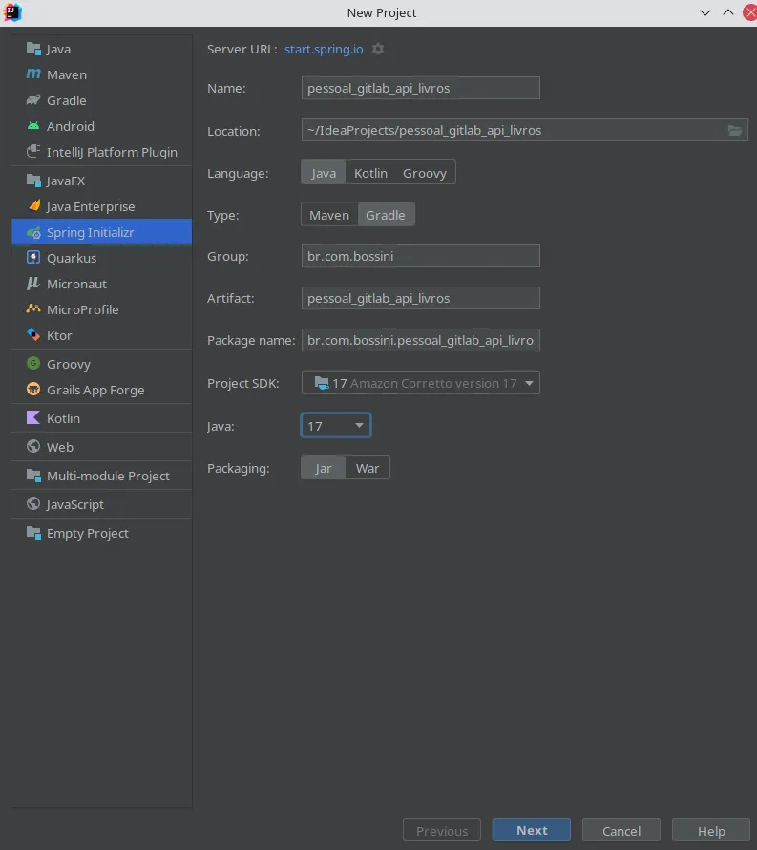Click the Grails App Forge icon
The height and width of the screenshot is (850, 757).
(33, 390)
